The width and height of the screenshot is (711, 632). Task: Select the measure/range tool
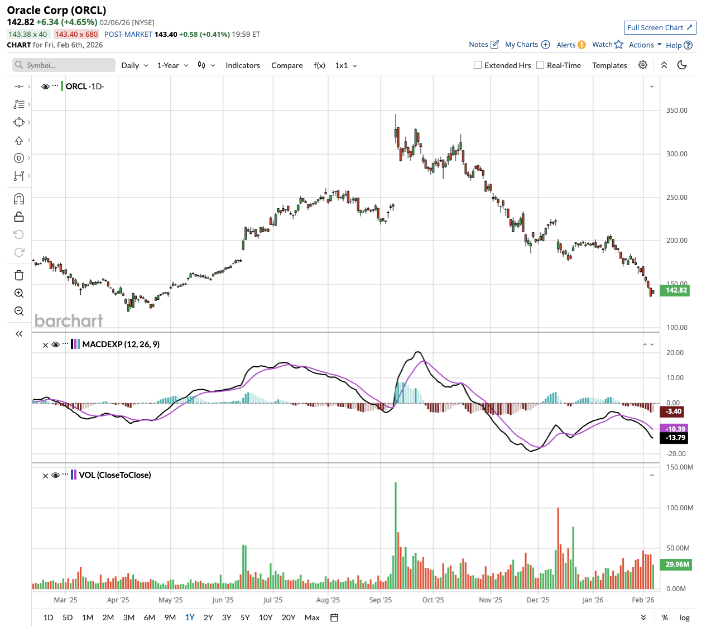(18, 176)
